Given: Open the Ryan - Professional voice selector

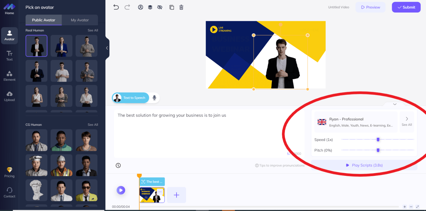Looking at the screenshot, I should coord(356,122).
